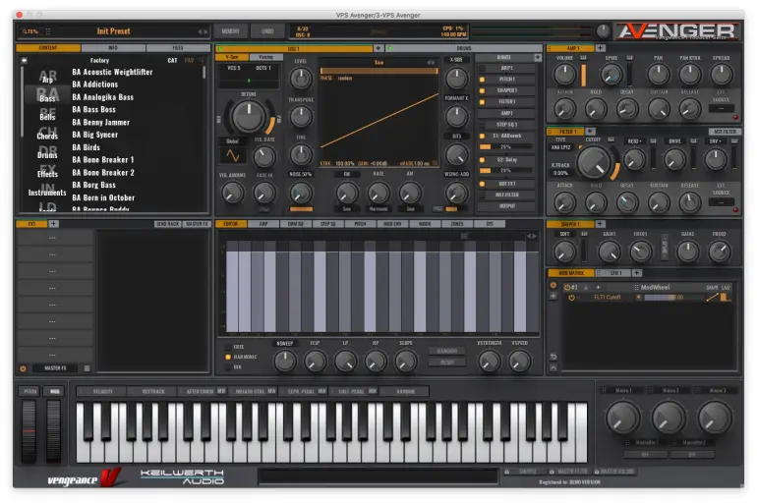Click the up chevron icon below the mod matrix
The height and width of the screenshot is (503, 757).
(x=553, y=367)
